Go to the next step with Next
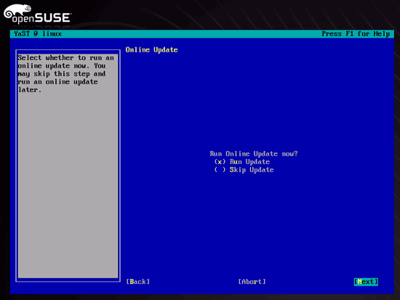This screenshot has width=400, height=300. pyautogui.click(x=366, y=282)
